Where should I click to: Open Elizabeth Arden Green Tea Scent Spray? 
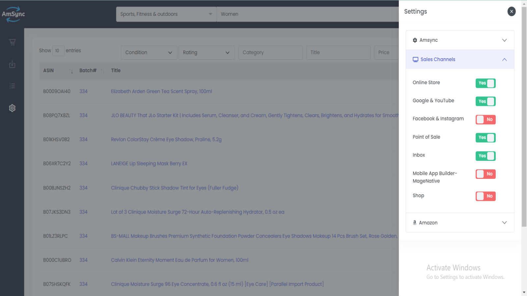[x=161, y=91]
